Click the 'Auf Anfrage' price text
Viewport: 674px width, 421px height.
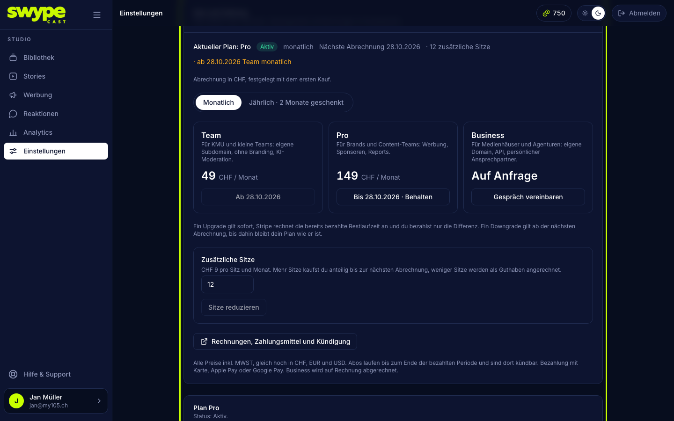tap(505, 176)
